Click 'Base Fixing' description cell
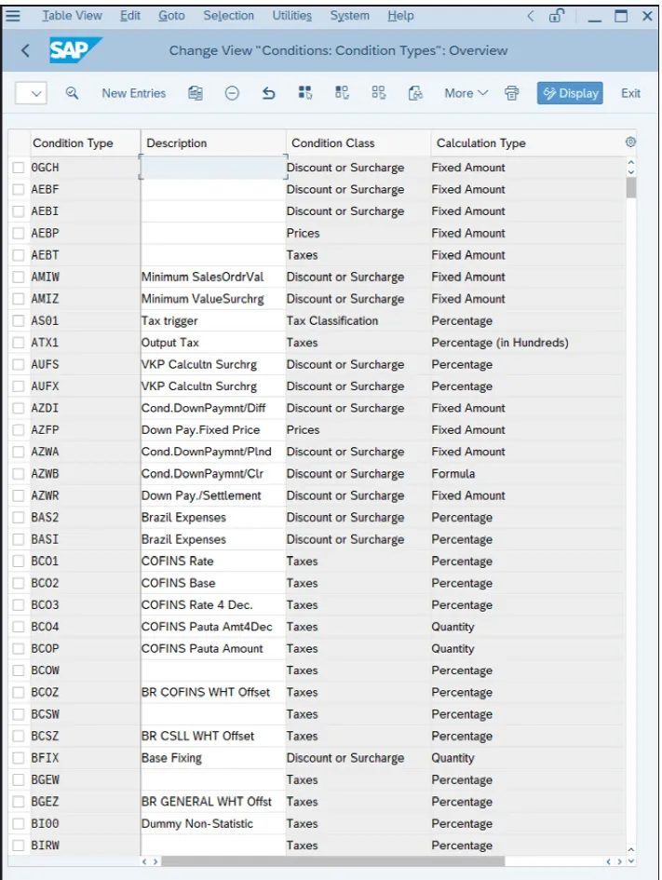Image resolution: width=662 pixels, height=880 pixels. click(x=213, y=758)
